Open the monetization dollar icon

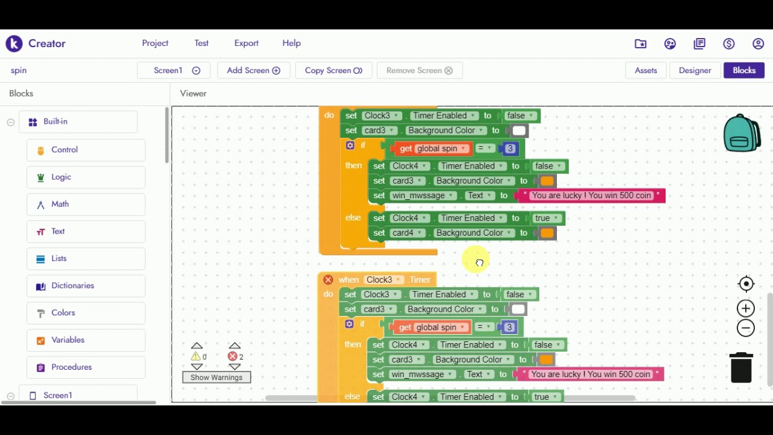pyautogui.click(x=729, y=43)
